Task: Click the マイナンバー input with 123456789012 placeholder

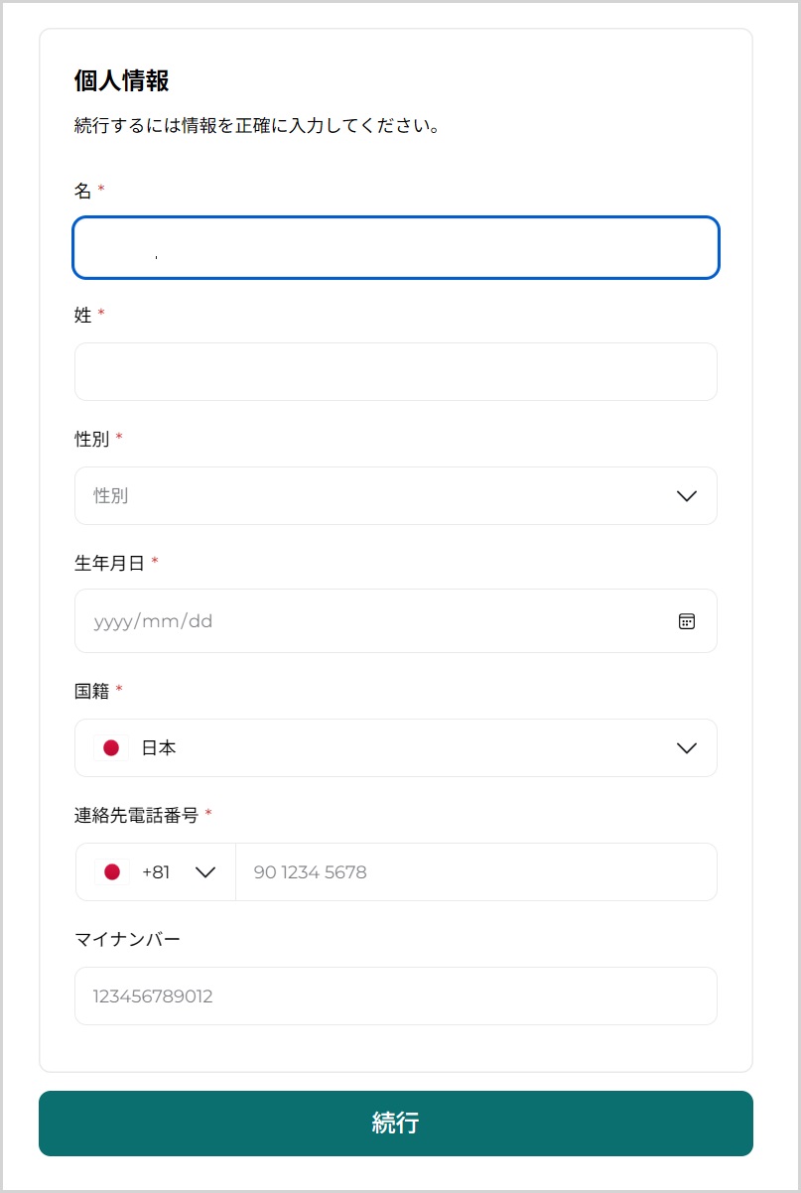Action: coord(395,996)
